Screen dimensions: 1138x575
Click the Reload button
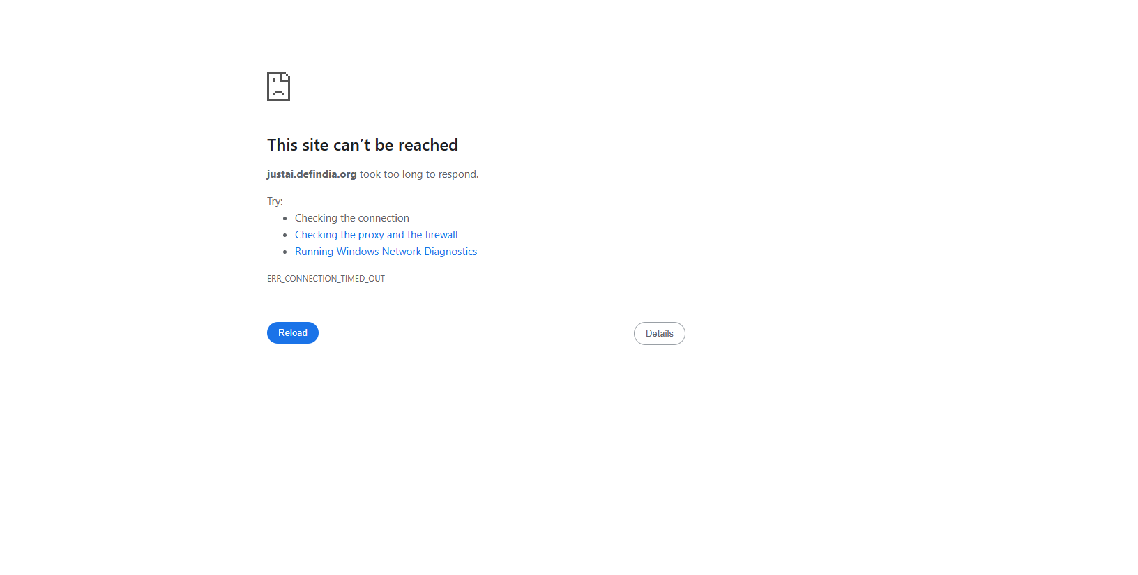[293, 333]
